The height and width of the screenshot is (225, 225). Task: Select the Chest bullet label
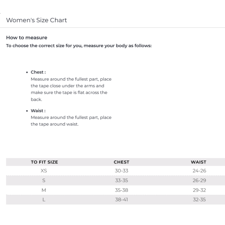pos(38,72)
